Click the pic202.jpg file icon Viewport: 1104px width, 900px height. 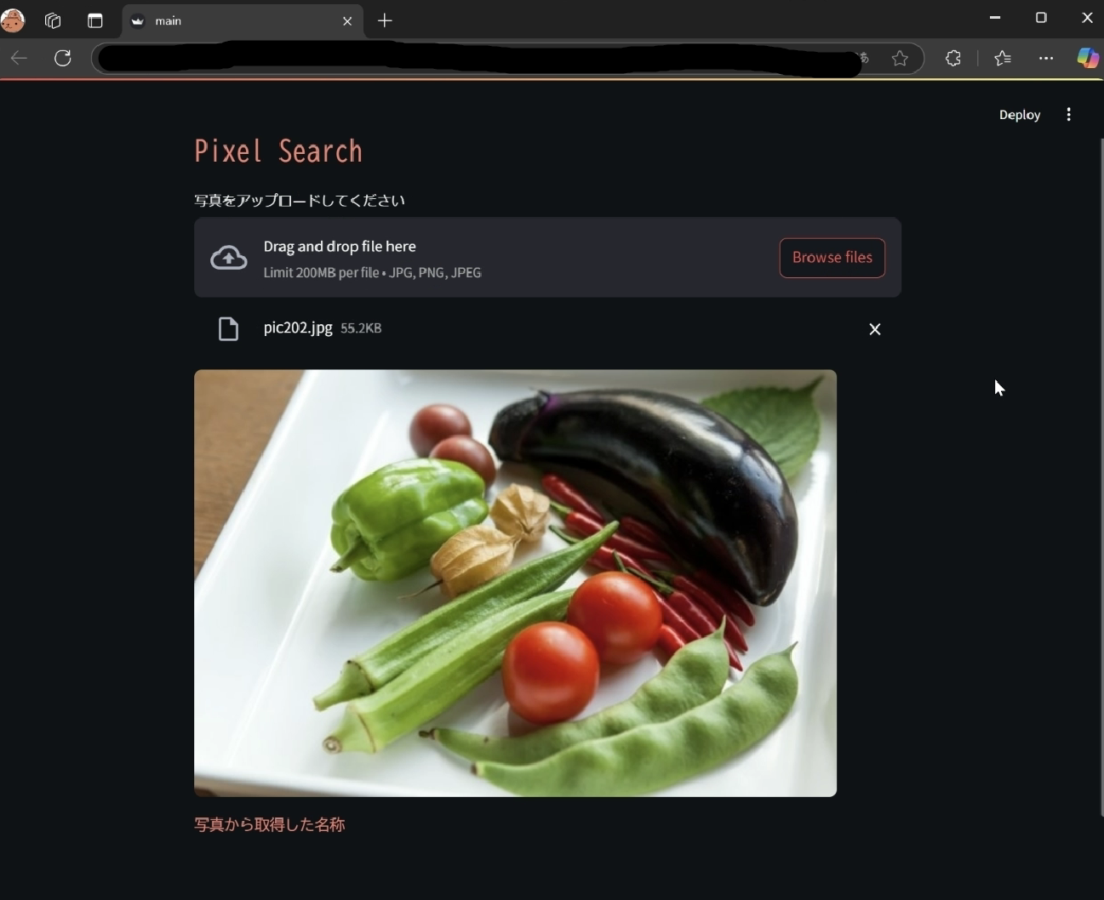[x=228, y=329]
